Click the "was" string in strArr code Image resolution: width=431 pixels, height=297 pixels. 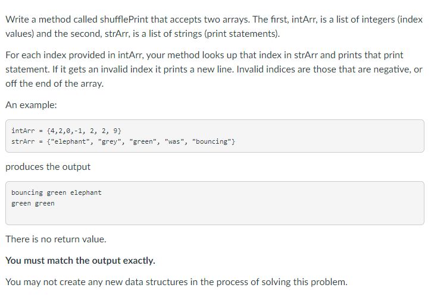click(x=174, y=142)
